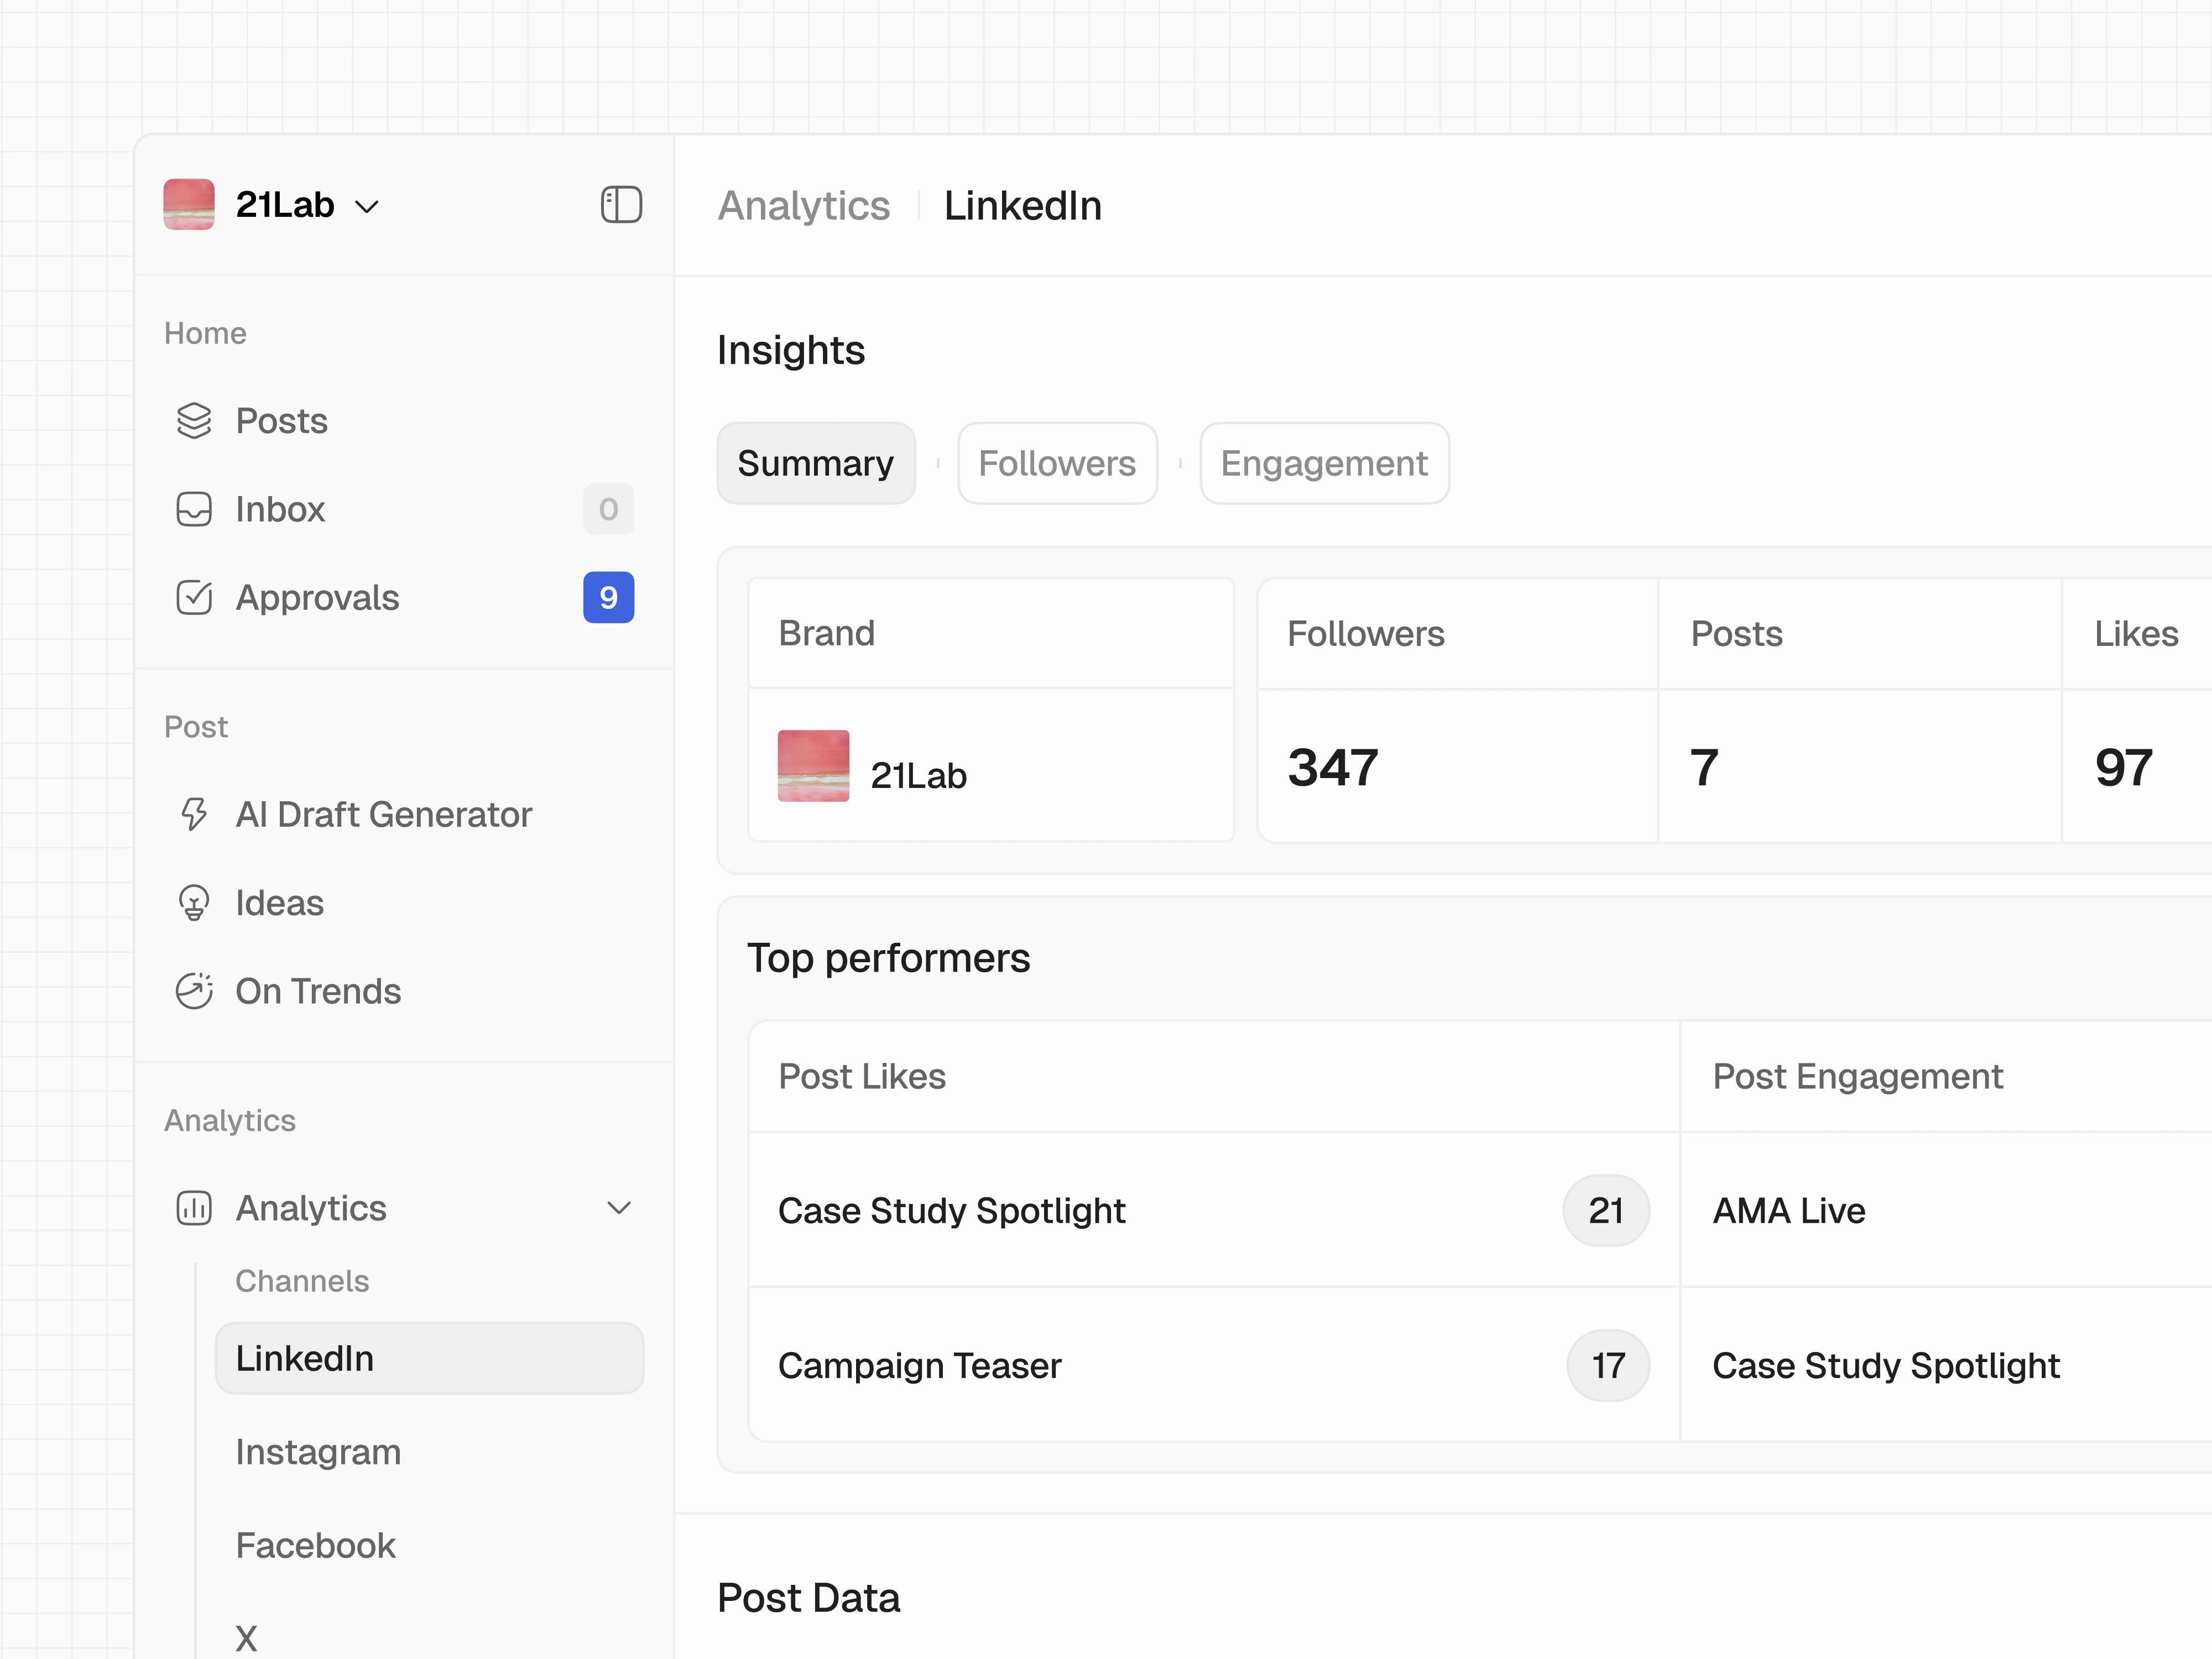This screenshot has width=2212, height=1659.
Task: Open Ideas via the lightbulb icon
Action: [x=195, y=902]
